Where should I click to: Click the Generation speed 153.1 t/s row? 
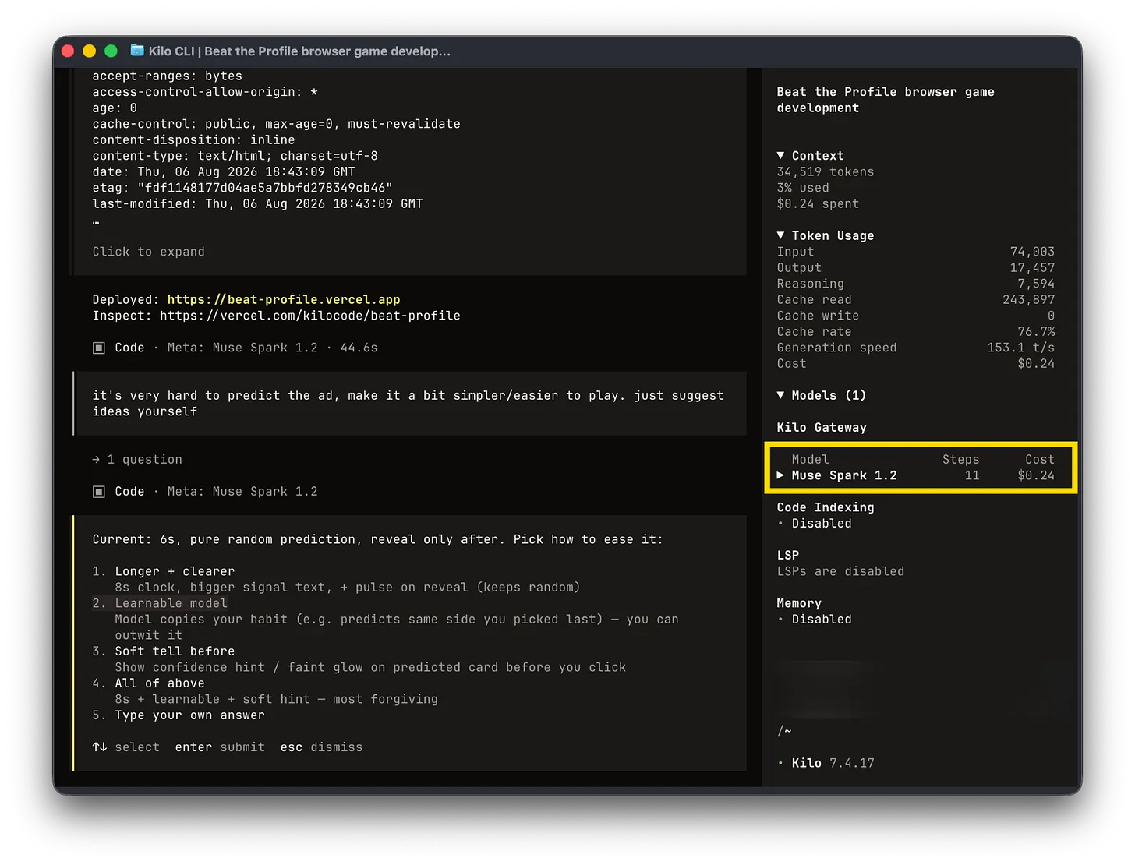pyautogui.click(x=915, y=348)
